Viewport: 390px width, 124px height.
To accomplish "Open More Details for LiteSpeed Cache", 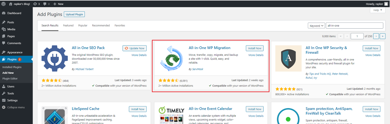I will point(139,116).
